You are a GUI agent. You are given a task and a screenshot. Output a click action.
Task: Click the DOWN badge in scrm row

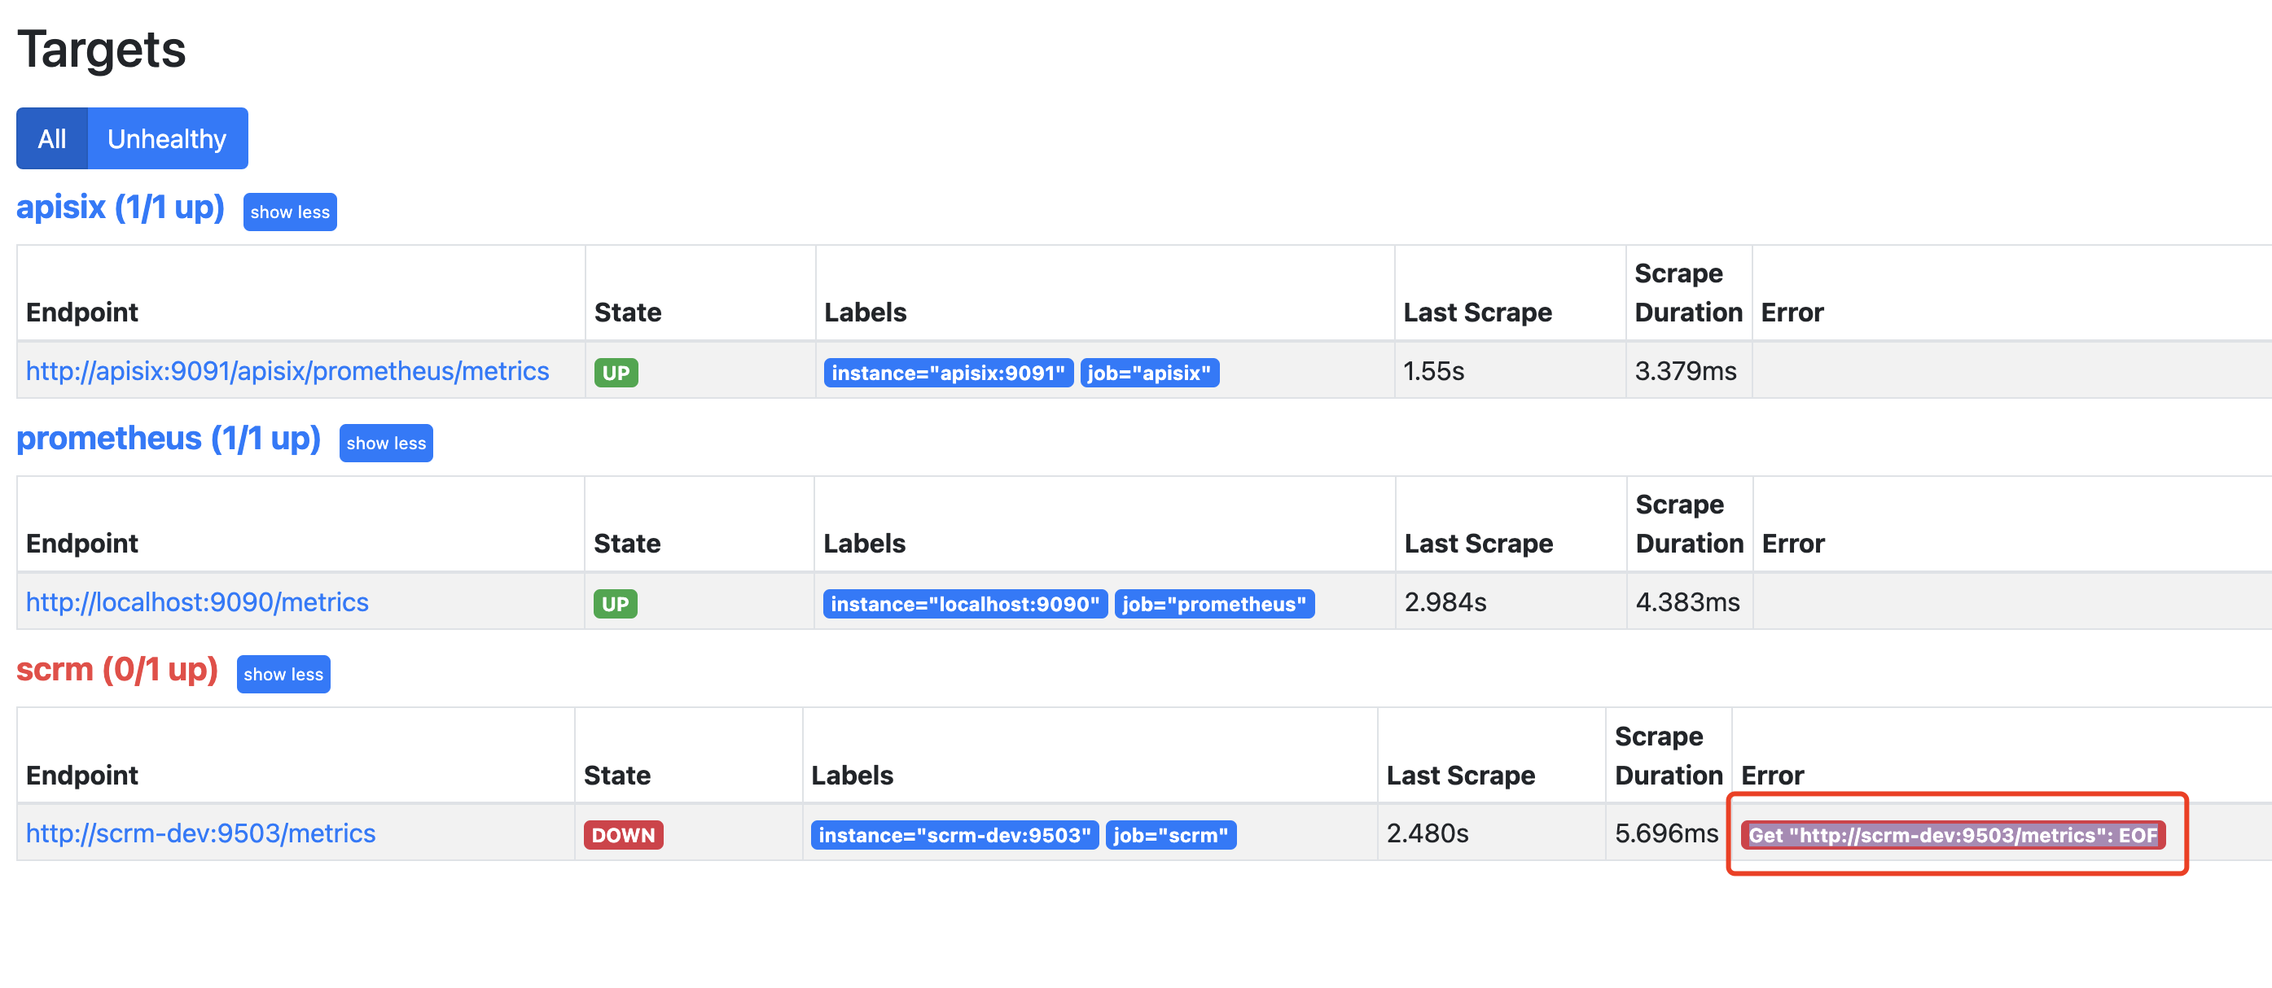[624, 835]
